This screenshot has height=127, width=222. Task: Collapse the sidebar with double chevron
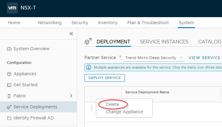tap(71, 34)
